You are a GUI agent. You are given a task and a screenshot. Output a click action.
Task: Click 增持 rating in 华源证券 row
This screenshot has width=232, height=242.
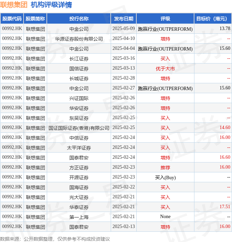point(165,39)
